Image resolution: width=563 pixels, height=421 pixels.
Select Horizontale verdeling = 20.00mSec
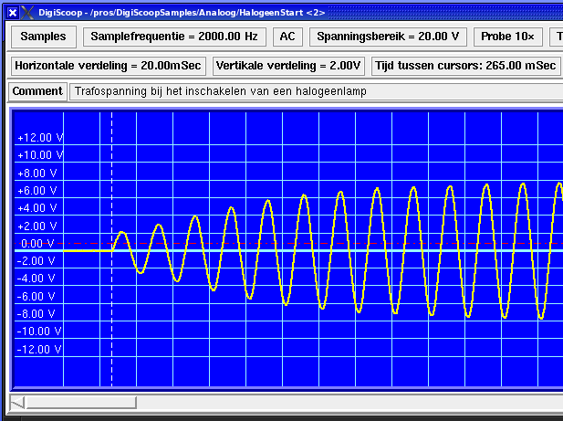click(109, 66)
